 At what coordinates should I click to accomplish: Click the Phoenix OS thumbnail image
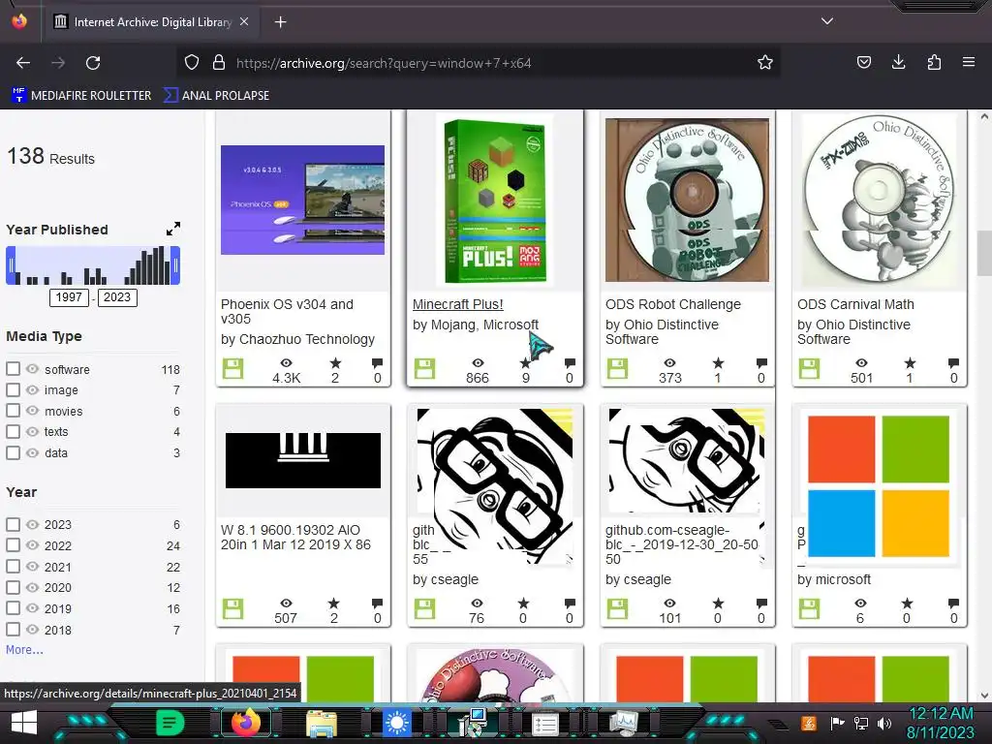pyautogui.click(x=302, y=200)
